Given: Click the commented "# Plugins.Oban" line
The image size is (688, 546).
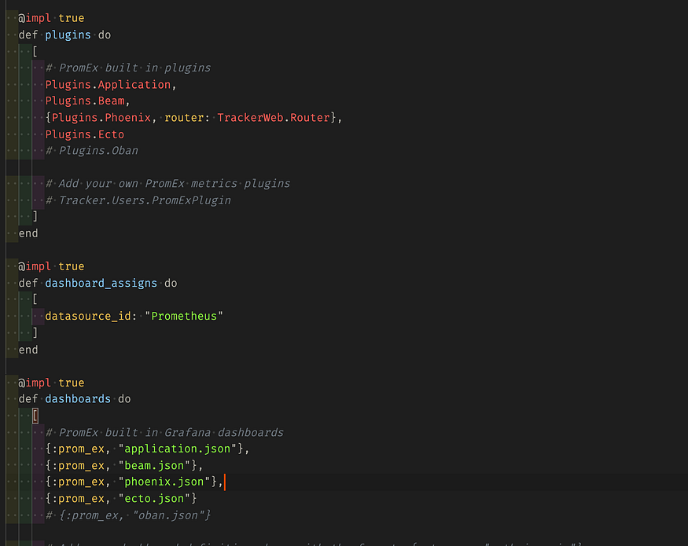Looking at the screenshot, I should tap(92, 151).
